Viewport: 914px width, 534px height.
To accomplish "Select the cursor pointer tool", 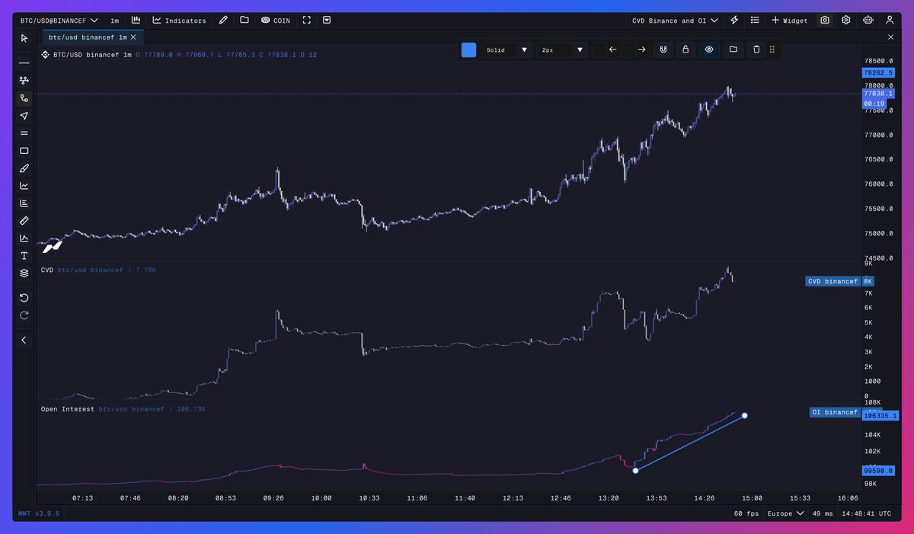I will [x=24, y=37].
